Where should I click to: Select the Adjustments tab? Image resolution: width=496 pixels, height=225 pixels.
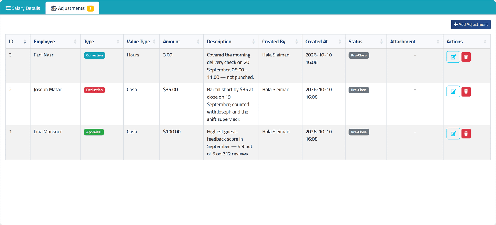72,8
